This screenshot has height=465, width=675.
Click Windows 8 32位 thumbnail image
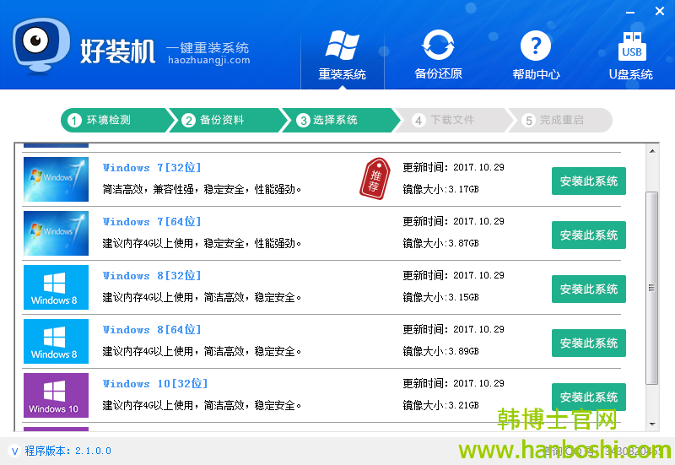tap(56, 287)
